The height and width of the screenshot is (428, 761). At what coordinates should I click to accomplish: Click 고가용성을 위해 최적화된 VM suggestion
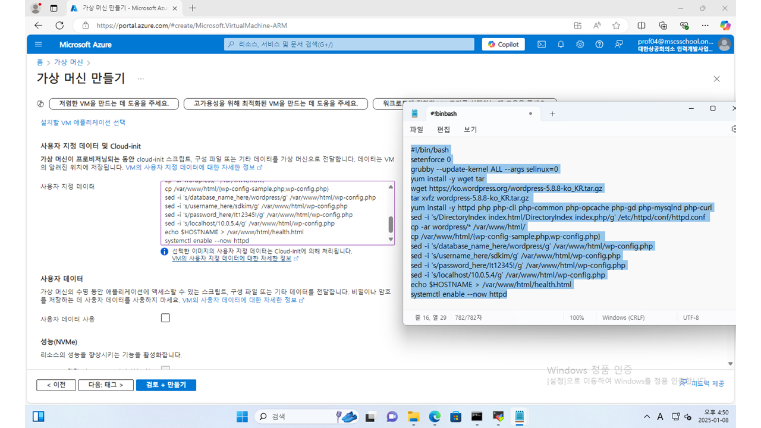(275, 103)
